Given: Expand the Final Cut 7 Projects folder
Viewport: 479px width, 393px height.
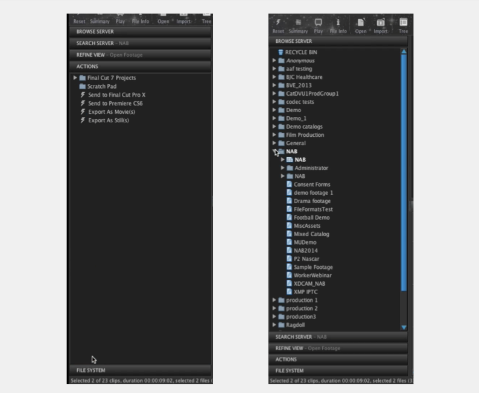Looking at the screenshot, I should click(75, 78).
